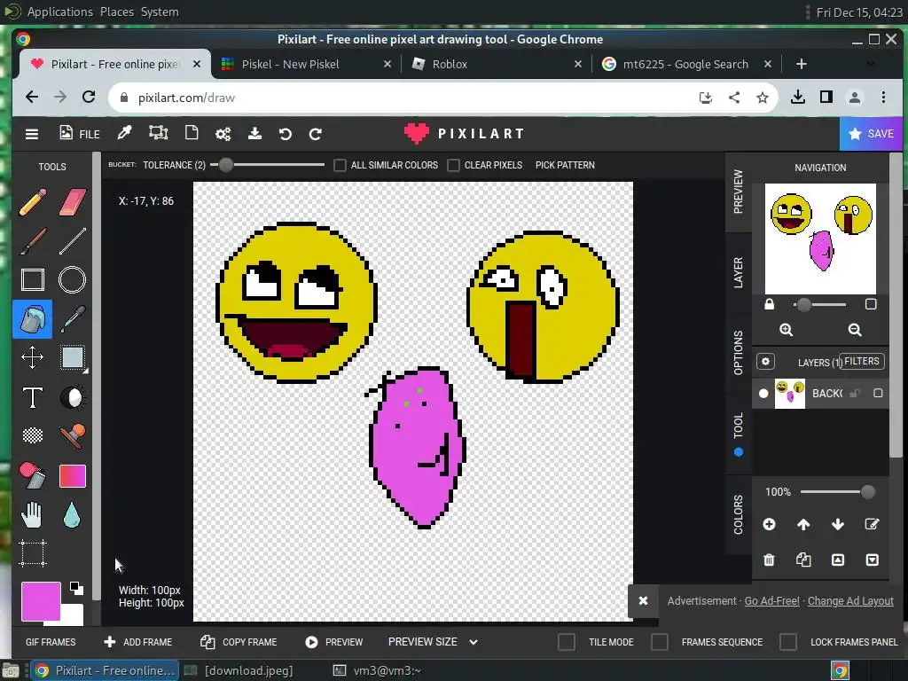Toggle Lock Frames Panel checkbox
Screen dimensions: 908x681
coord(788,642)
